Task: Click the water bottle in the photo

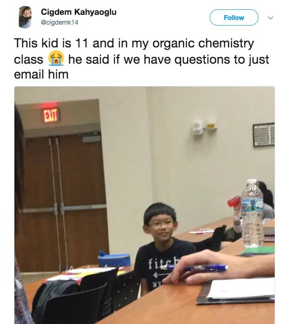Action: [x=252, y=214]
